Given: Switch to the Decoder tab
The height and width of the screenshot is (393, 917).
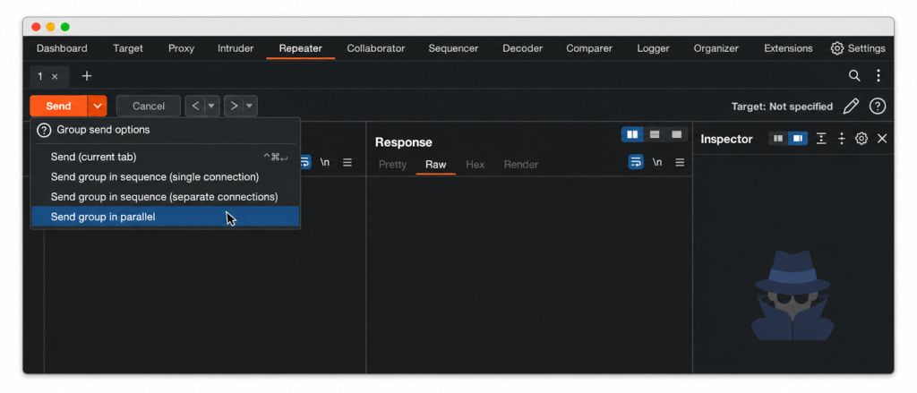Looking at the screenshot, I should [523, 48].
